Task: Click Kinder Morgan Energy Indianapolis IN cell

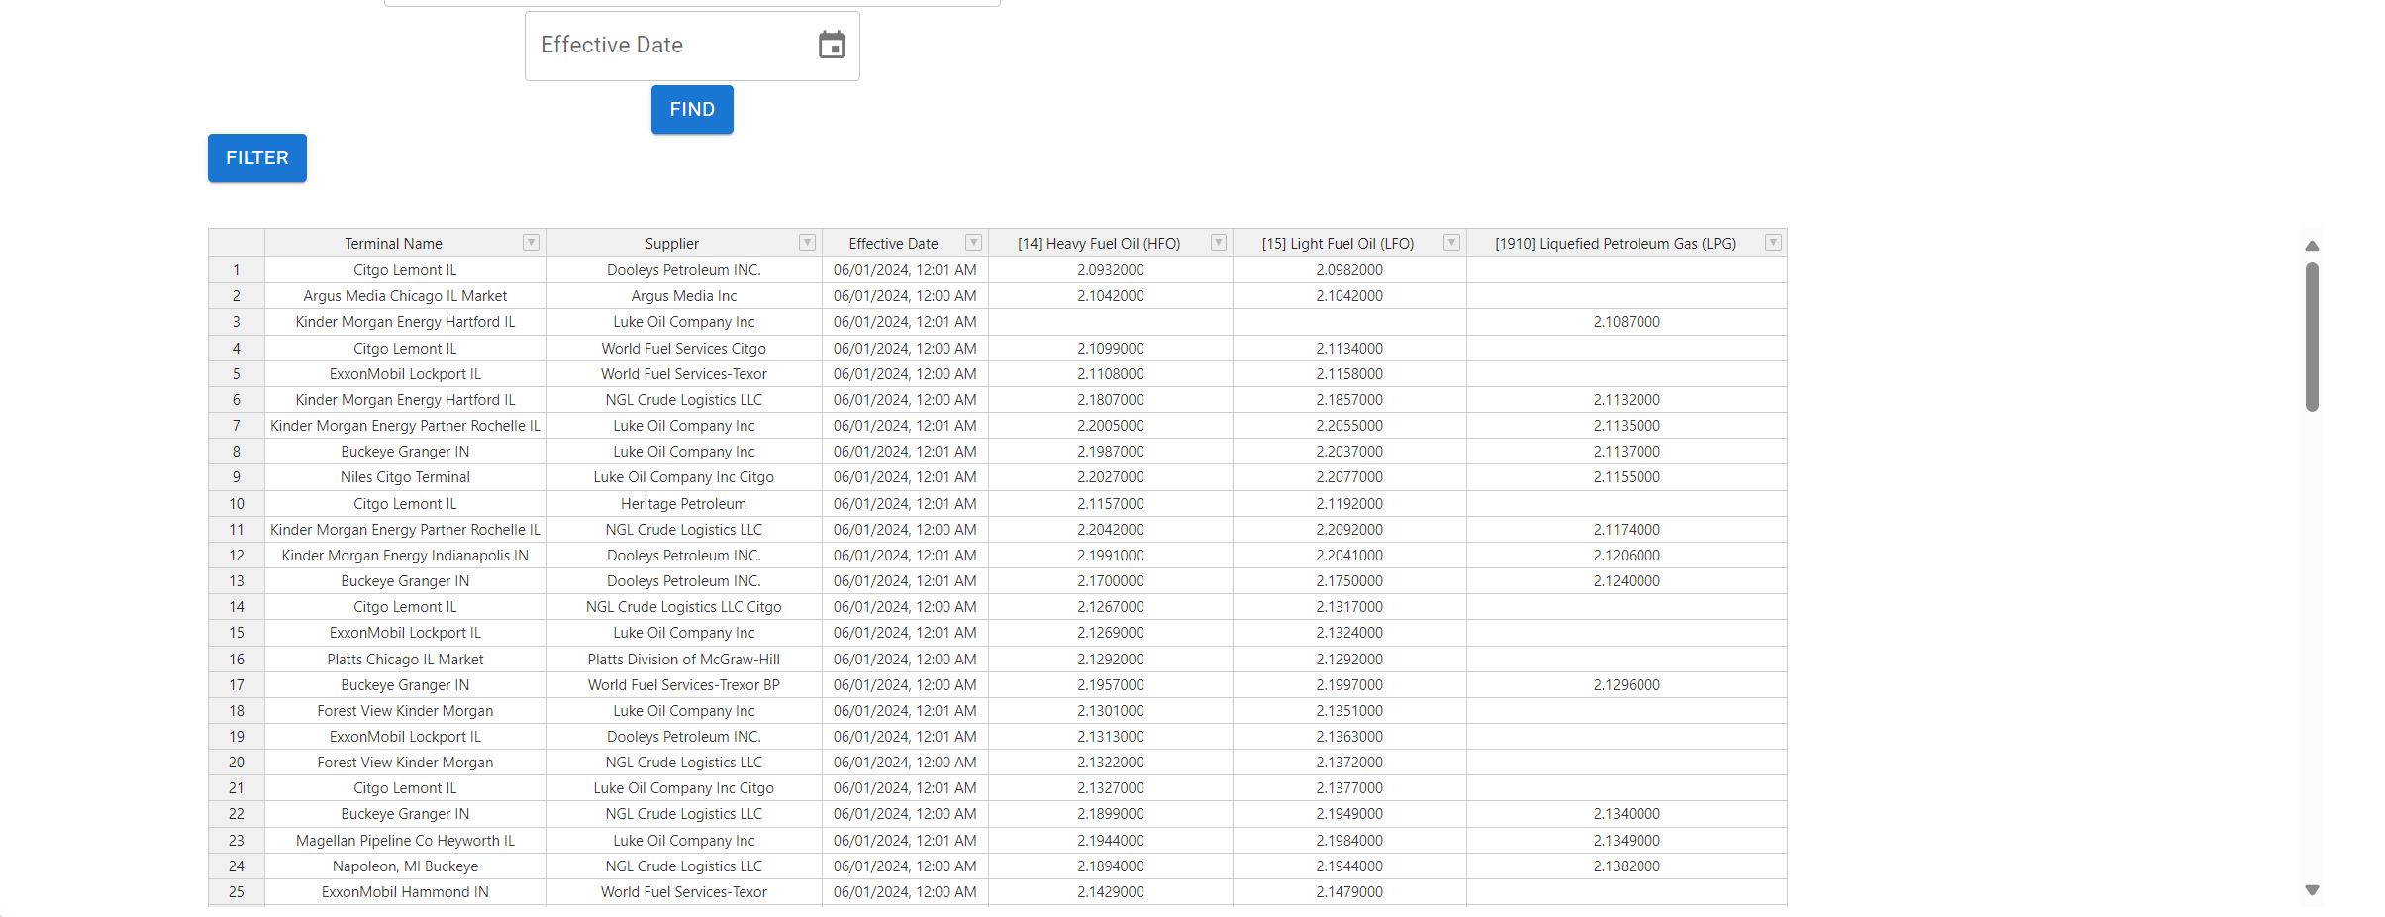Action: 405,556
